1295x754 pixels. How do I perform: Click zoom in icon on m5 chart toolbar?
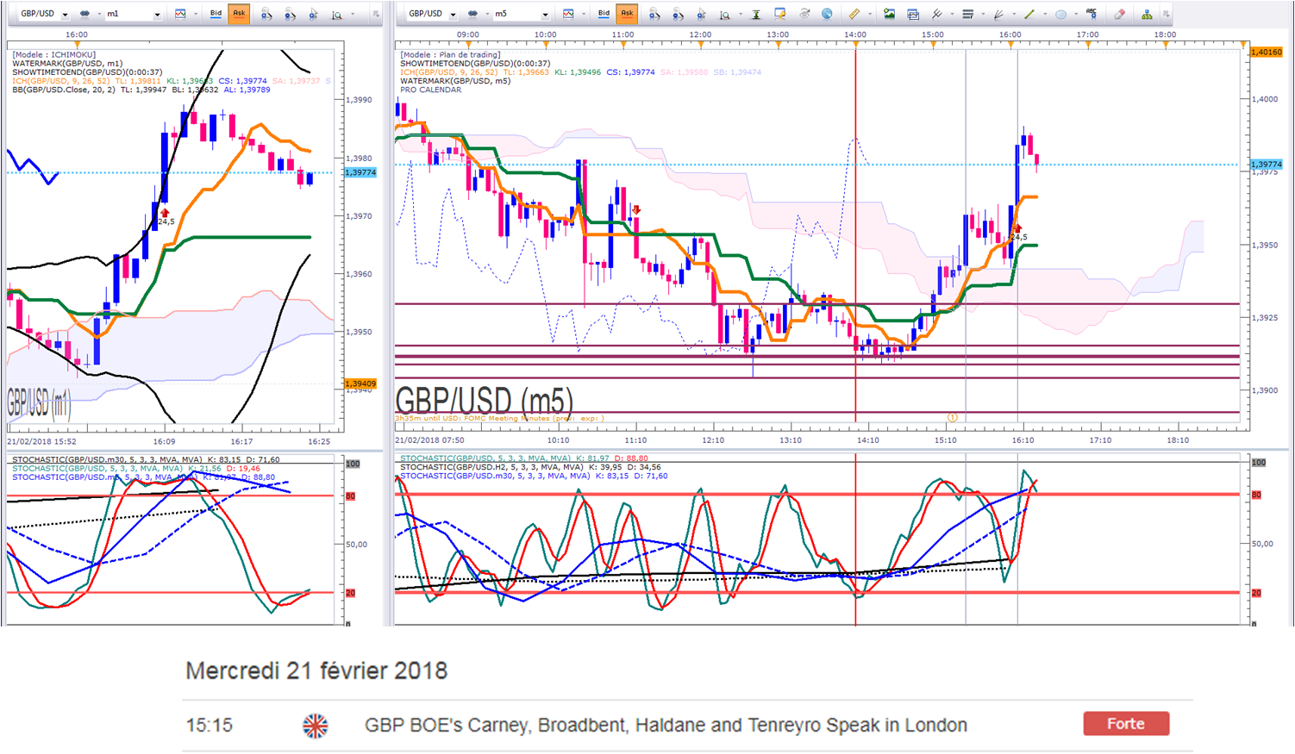[654, 14]
